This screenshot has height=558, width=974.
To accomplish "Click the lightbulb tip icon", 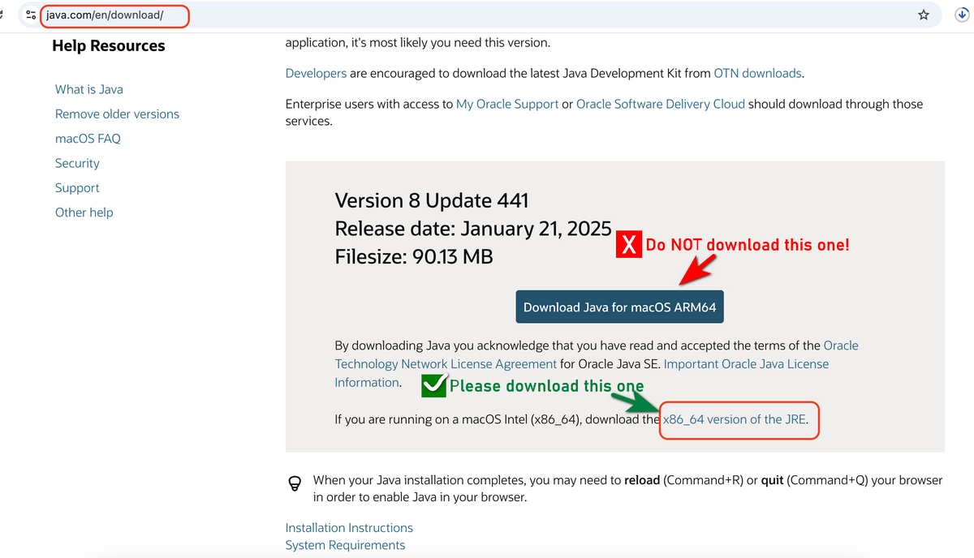I will tap(295, 483).
